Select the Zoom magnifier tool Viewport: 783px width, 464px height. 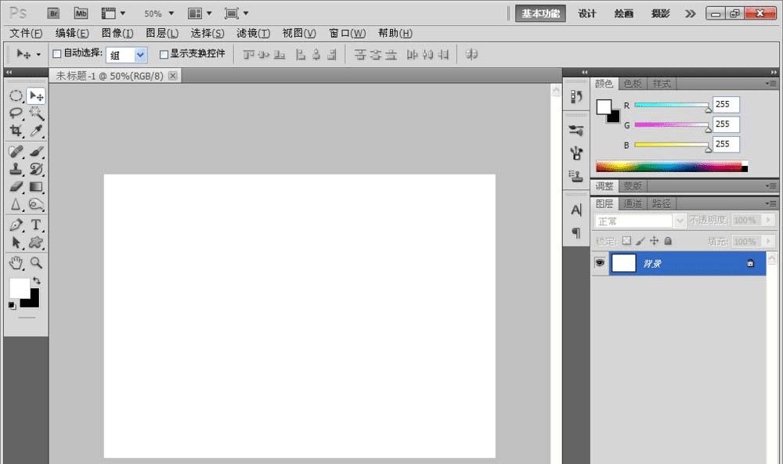36,263
